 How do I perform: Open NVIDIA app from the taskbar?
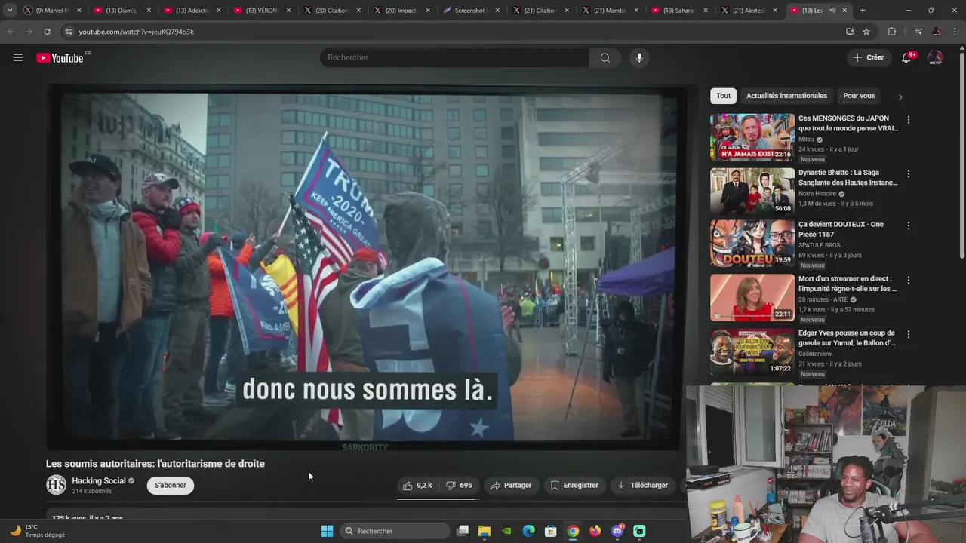tap(506, 531)
